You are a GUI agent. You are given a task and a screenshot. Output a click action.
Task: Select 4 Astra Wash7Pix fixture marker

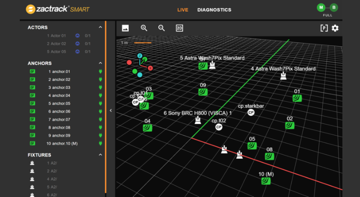pos(283,76)
